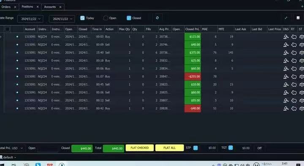Click the piggy bank icon in $375.00 row
The image size is (304, 166).
[x=294, y=53]
